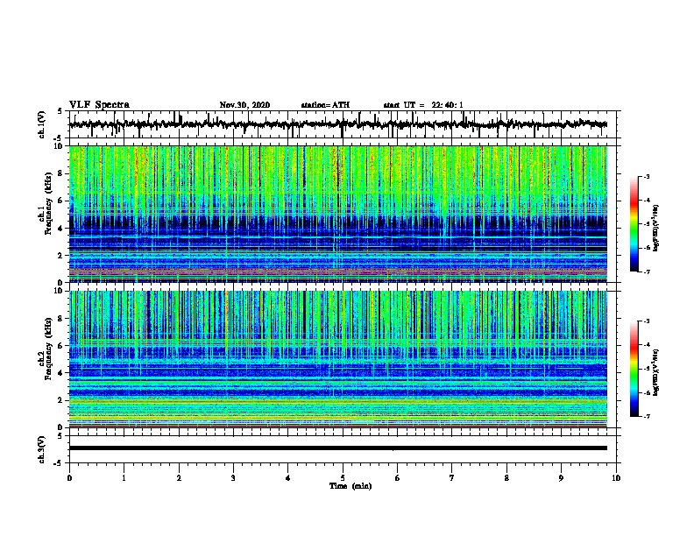Click the -7 label on ch.1 color scale
The width and height of the screenshot is (694, 536).
pos(647,272)
